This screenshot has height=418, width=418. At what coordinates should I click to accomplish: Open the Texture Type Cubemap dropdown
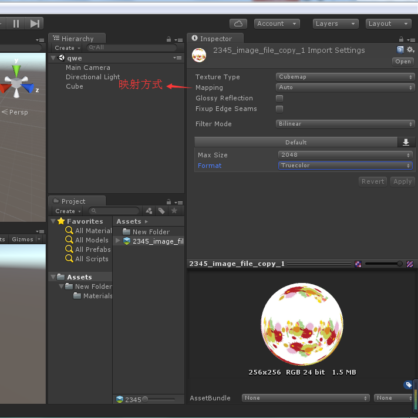tap(345, 77)
